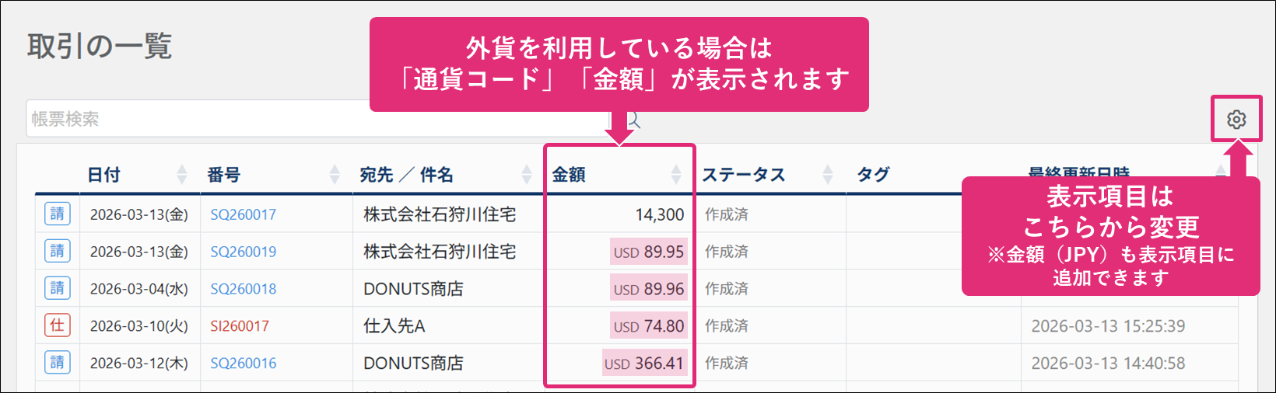Click the 請 icon for SQ260019

point(58,251)
